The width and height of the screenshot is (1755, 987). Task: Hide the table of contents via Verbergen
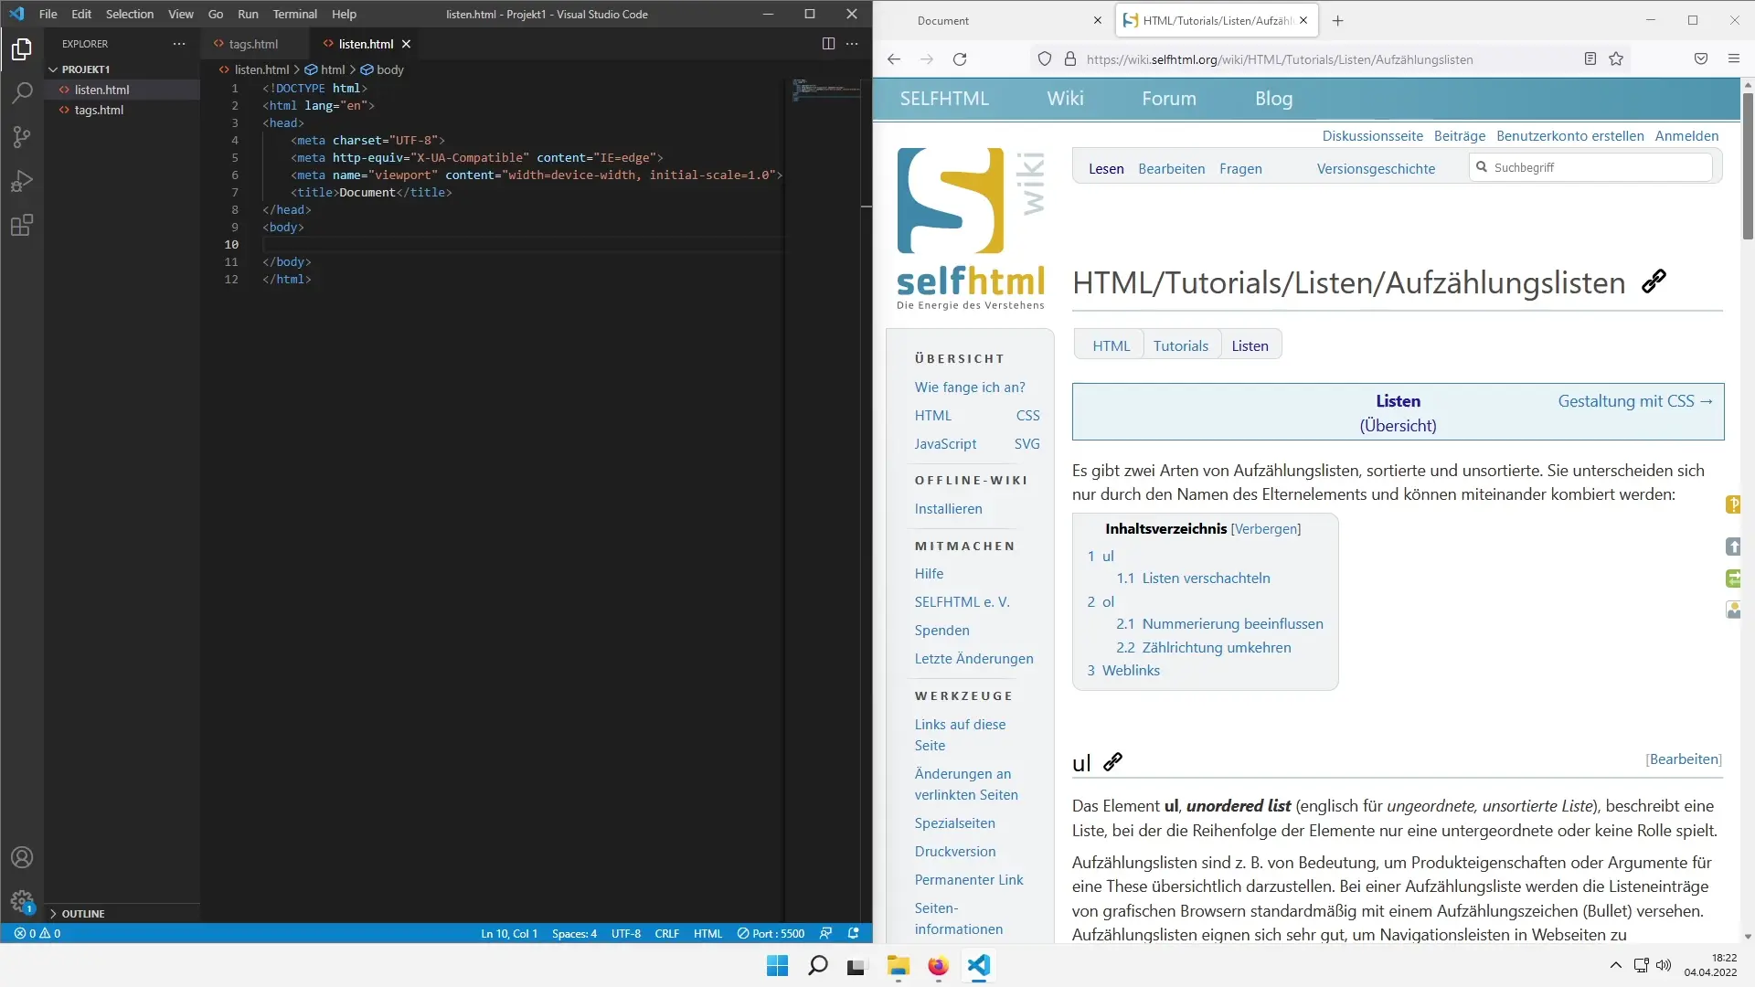(1266, 528)
